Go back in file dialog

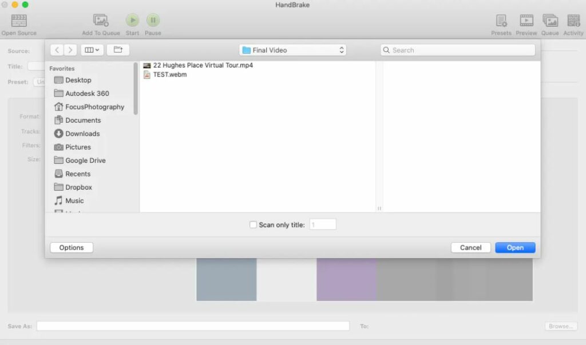click(57, 50)
